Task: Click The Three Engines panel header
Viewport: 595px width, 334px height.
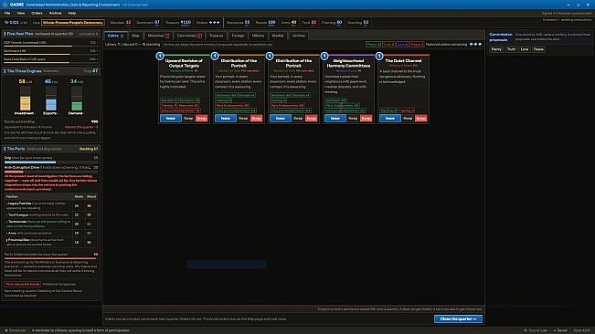Action: [x=51, y=71]
